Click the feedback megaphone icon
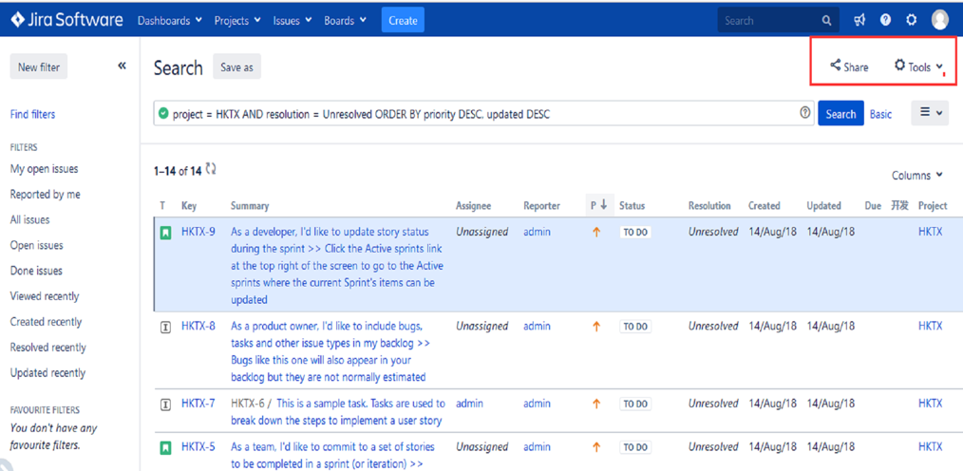 (859, 20)
